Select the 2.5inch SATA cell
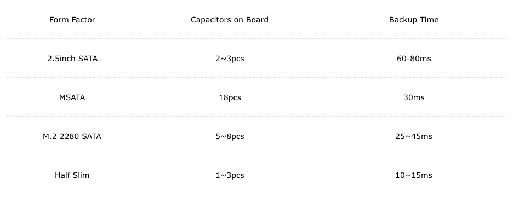Screen dimensions: 519x208 pos(72,59)
